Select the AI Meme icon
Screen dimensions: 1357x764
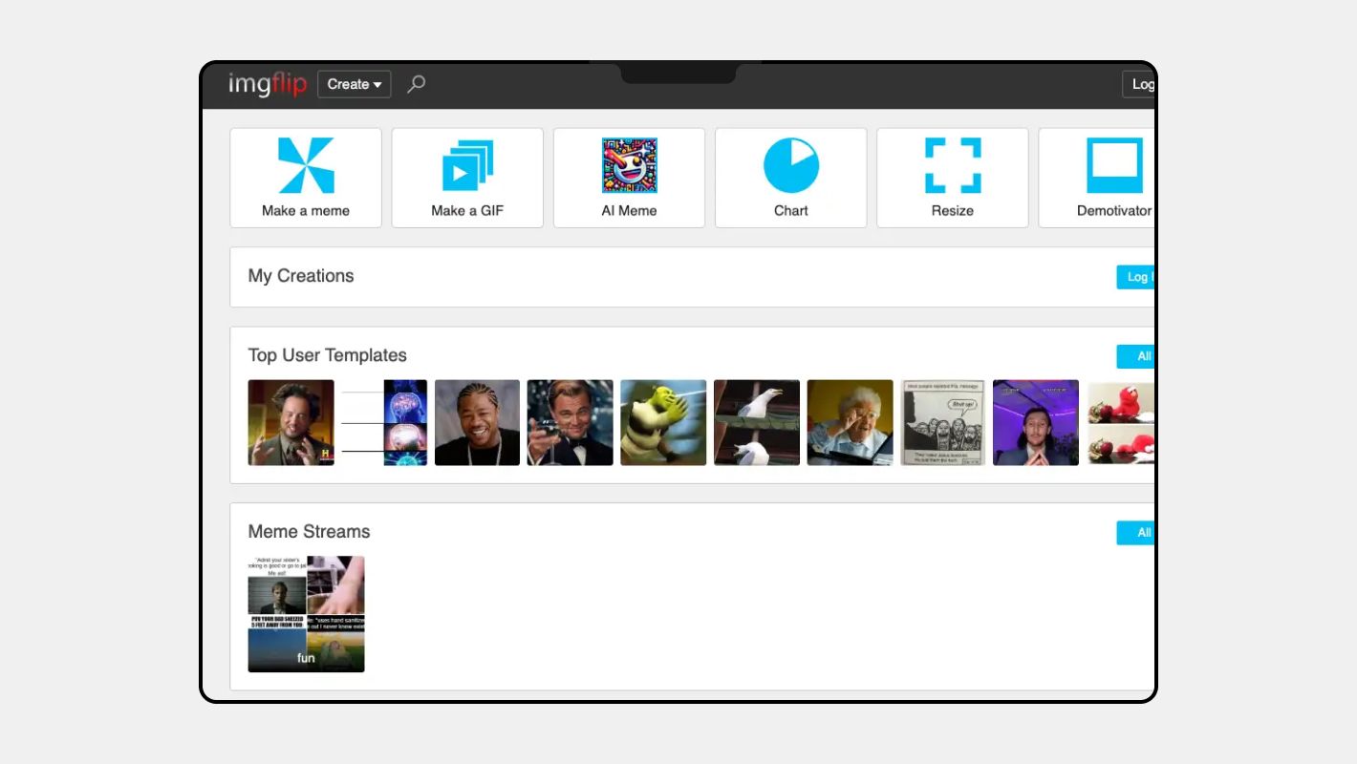tap(629, 166)
